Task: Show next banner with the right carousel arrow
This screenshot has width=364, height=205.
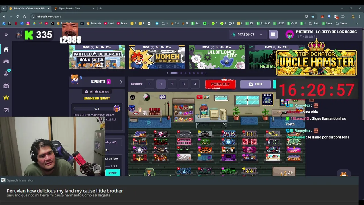Action: point(206,73)
